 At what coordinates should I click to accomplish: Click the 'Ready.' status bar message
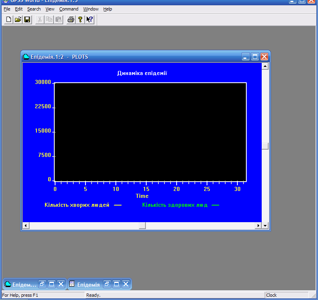(x=93, y=295)
